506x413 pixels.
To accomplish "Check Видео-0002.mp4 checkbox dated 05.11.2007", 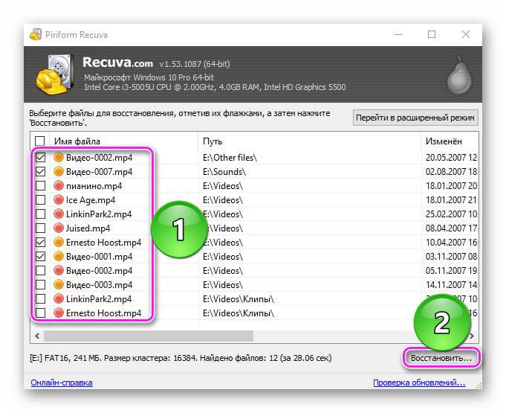I will pos(40,270).
